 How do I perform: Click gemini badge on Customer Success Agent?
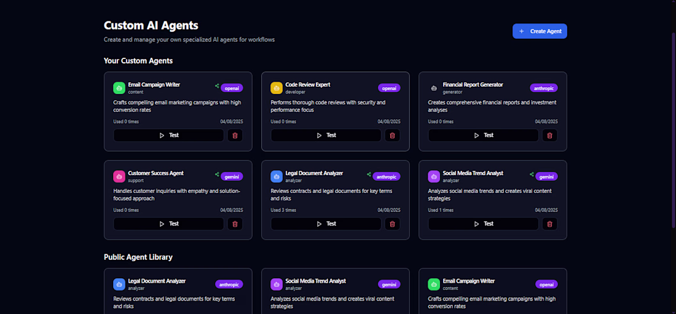232,176
